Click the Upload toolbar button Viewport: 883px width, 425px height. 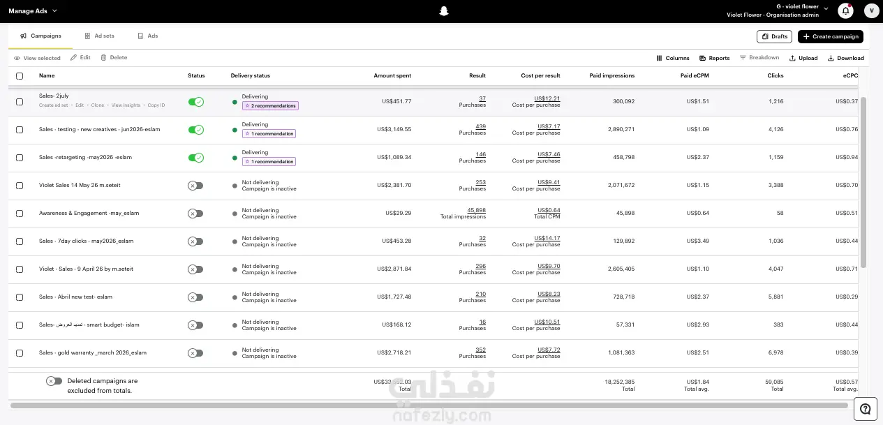(803, 58)
